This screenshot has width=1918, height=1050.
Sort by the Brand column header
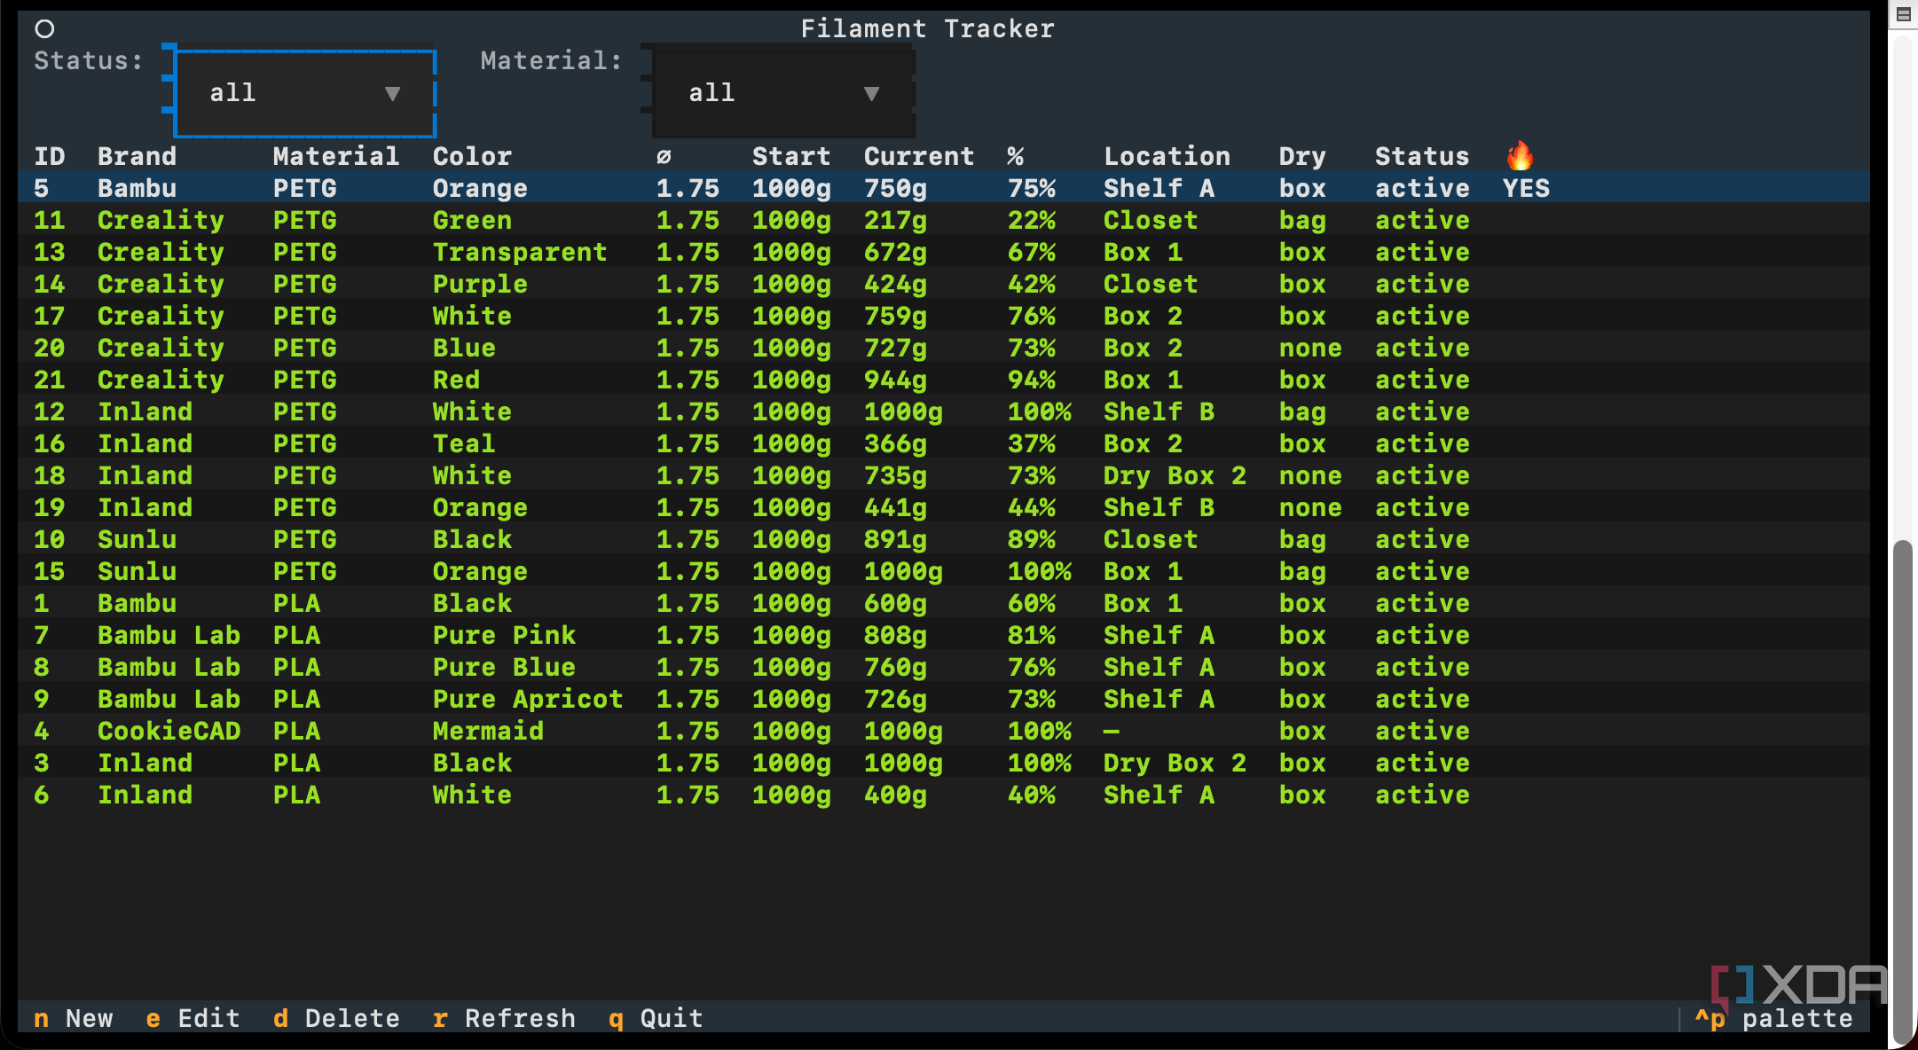(137, 156)
